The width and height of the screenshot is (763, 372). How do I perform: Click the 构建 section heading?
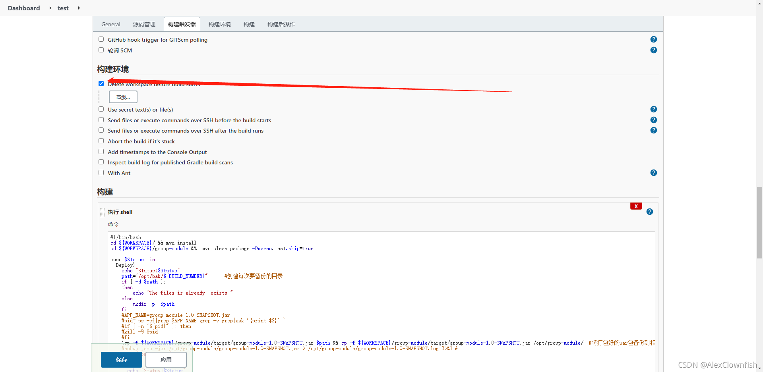point(105,192)
